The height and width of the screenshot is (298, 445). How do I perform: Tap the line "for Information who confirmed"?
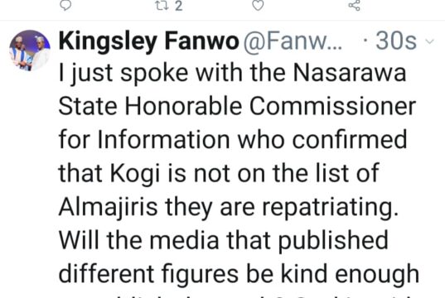tap(233, 140)
